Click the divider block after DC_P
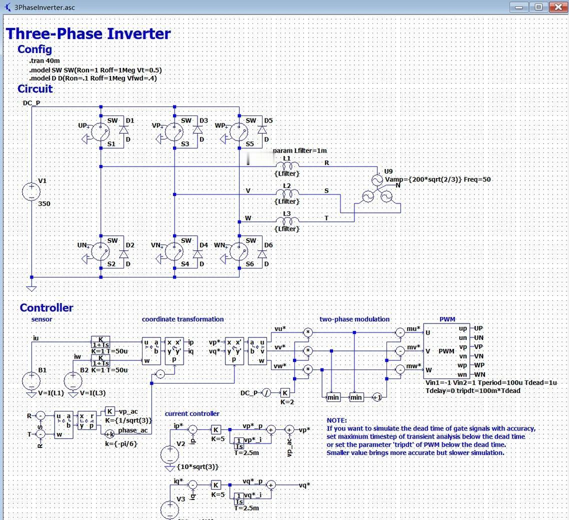Screen dimensions: 569x520 [266, 393]
